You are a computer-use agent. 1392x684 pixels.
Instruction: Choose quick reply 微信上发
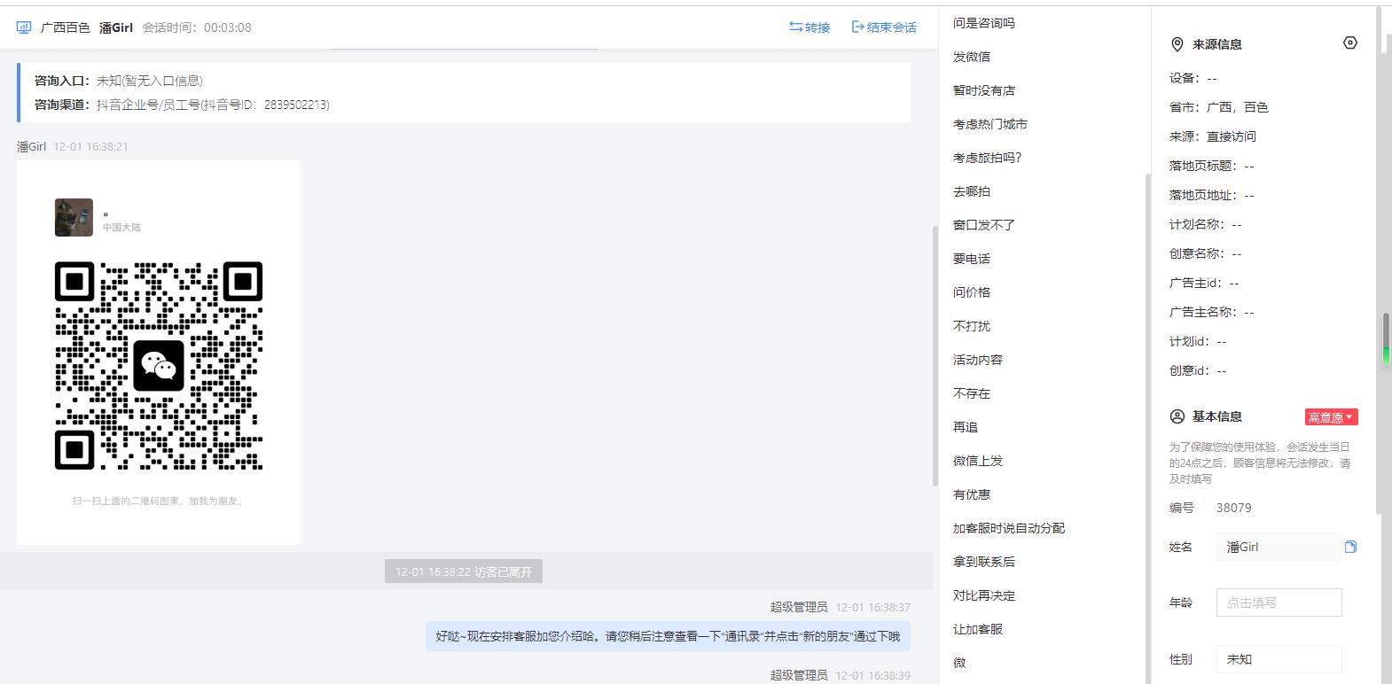pyautogui.click(x=978, y=461)
